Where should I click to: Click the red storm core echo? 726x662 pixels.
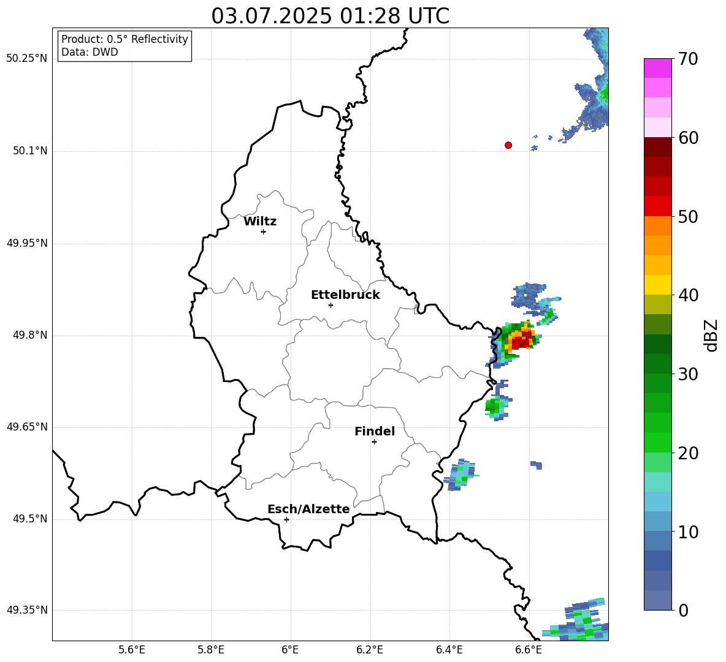[521, 341]
